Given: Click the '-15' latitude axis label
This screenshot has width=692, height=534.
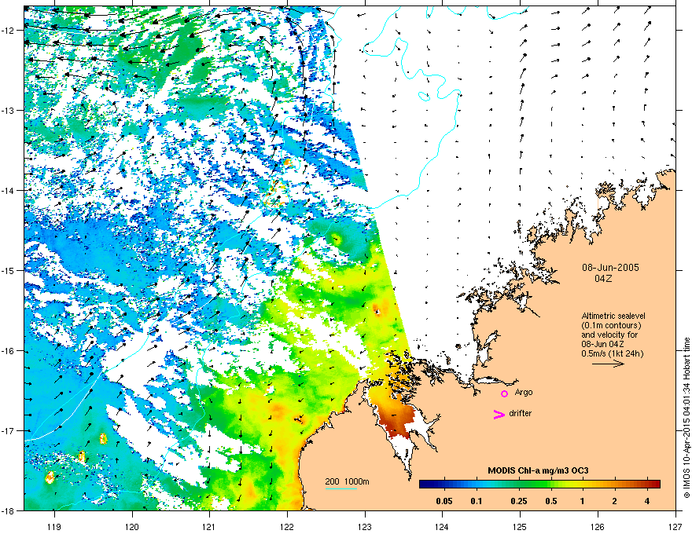Looking at the screenshot, I should [9, 270].
